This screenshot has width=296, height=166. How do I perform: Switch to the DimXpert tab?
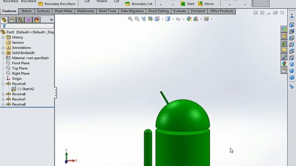(198, 11)
